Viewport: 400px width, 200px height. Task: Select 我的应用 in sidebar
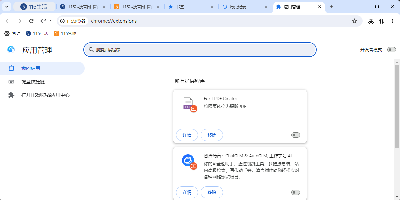(x=42, y=68)
